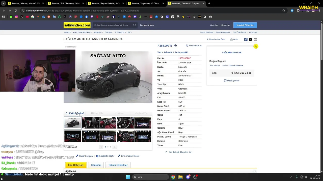This screenshot has height=181, width=323.
Task: Click the Hesap Aç link
Action: coord(226,25)
